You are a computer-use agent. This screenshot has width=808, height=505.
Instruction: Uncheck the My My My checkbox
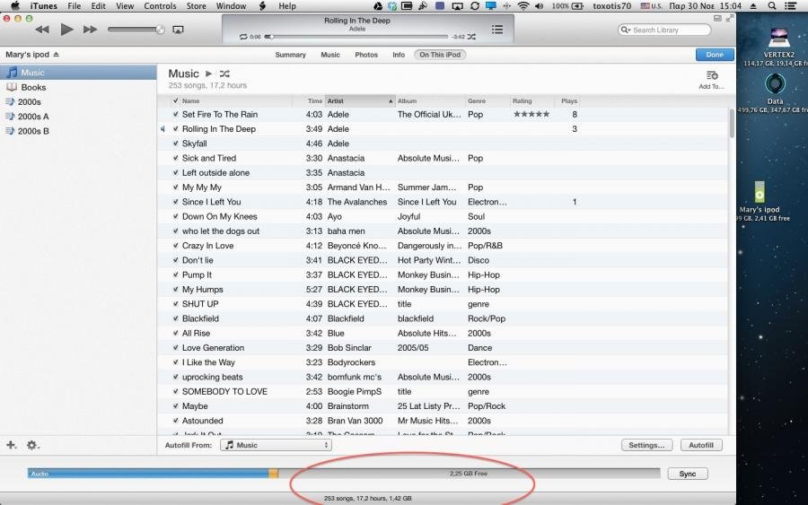pyautogui.click(x=176, y=187)
